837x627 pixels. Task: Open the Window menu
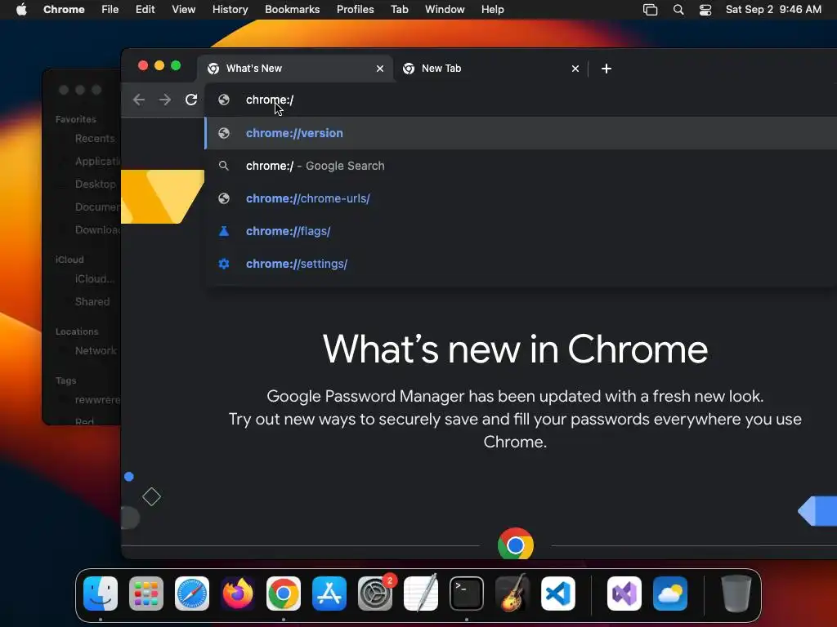(445, 10)
